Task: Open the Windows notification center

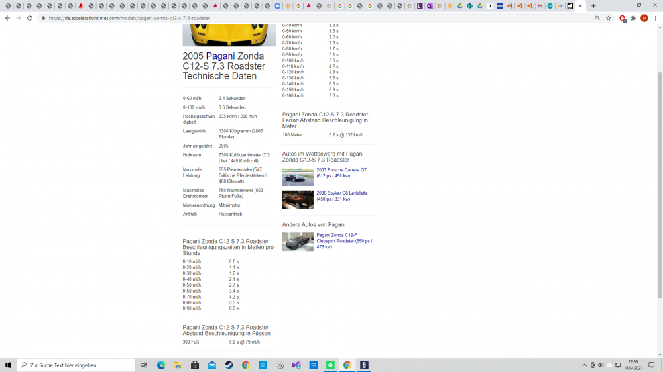Action: click(x=652, y=365)
